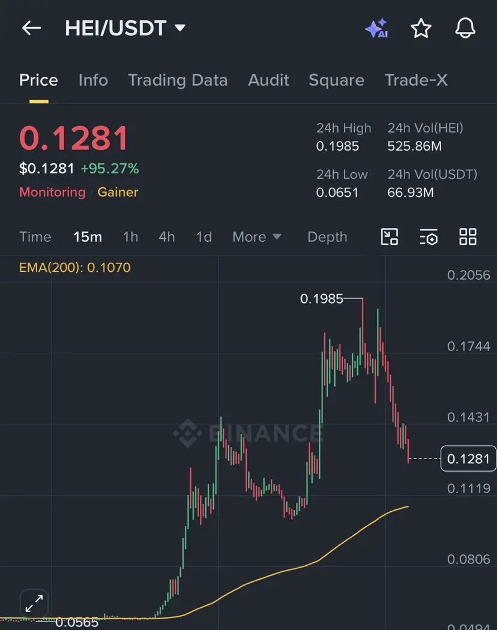
Task: Tap the 0.0806 price axis label
Action: [468, 559]
